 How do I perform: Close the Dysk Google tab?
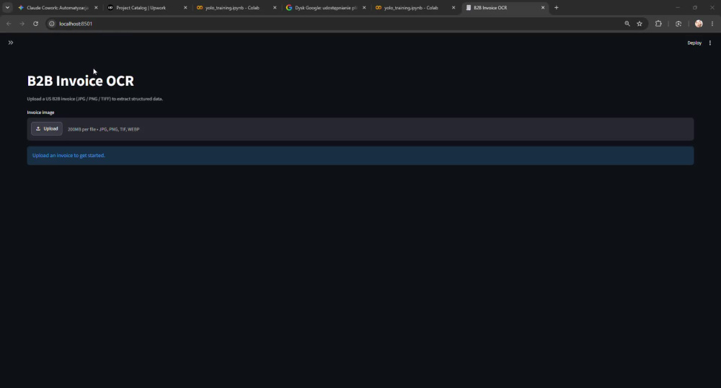(x=364, y=8)
